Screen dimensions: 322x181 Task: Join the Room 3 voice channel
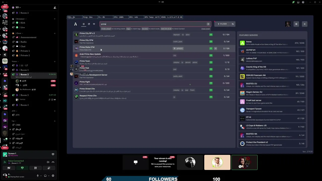[34, 95]
